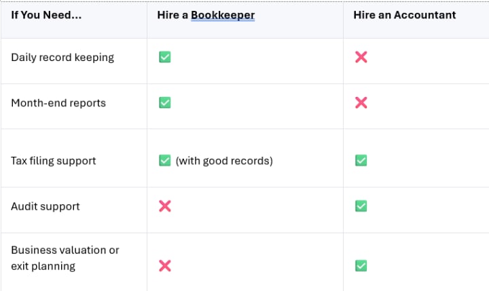Select the "If You Need..." header cell
The image size is (489, 291).
click(x=46, y=15)
